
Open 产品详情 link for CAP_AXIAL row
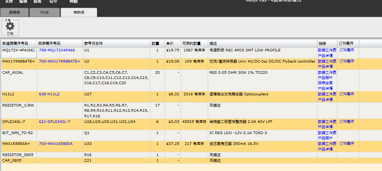coord(325,89)
